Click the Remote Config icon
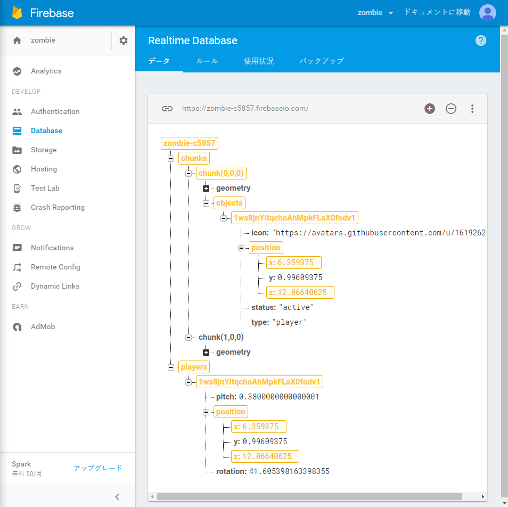This screenshot has height=507, width=508. (x=17, y=267)
